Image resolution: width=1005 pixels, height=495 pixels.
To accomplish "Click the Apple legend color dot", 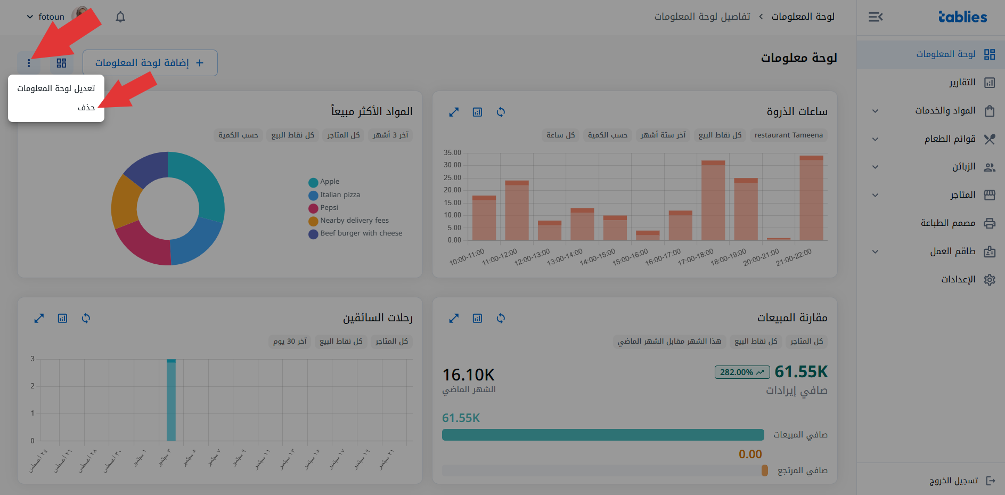I will click(313, 182).
